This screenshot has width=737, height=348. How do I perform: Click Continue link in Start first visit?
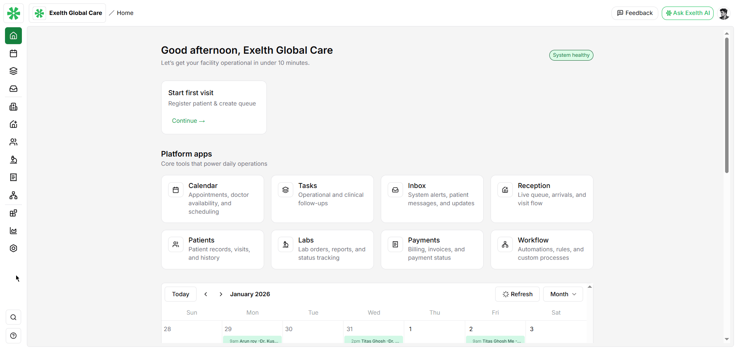click(188, 121)
